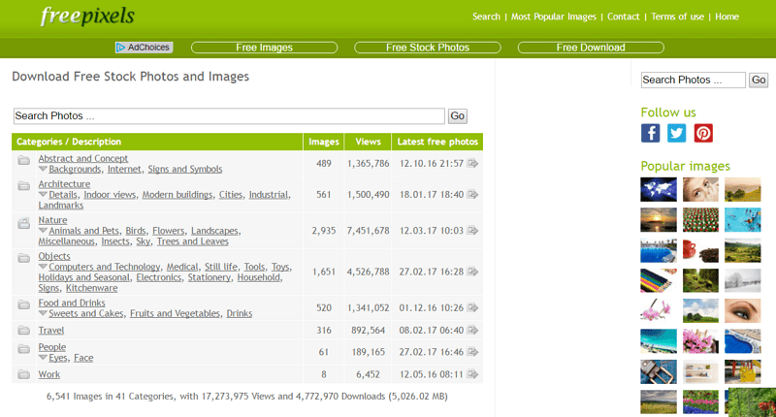776x417 pixels.
Task: Open the People category link
Action: (x=52, y=347)
